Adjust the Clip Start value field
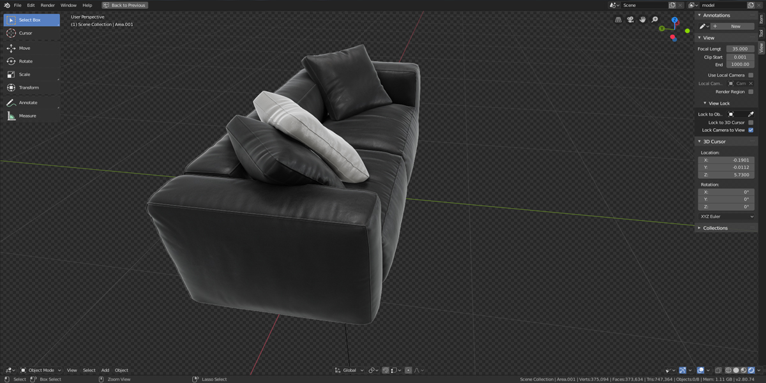This screenshot has height=383, width=766. click(740, 57)
